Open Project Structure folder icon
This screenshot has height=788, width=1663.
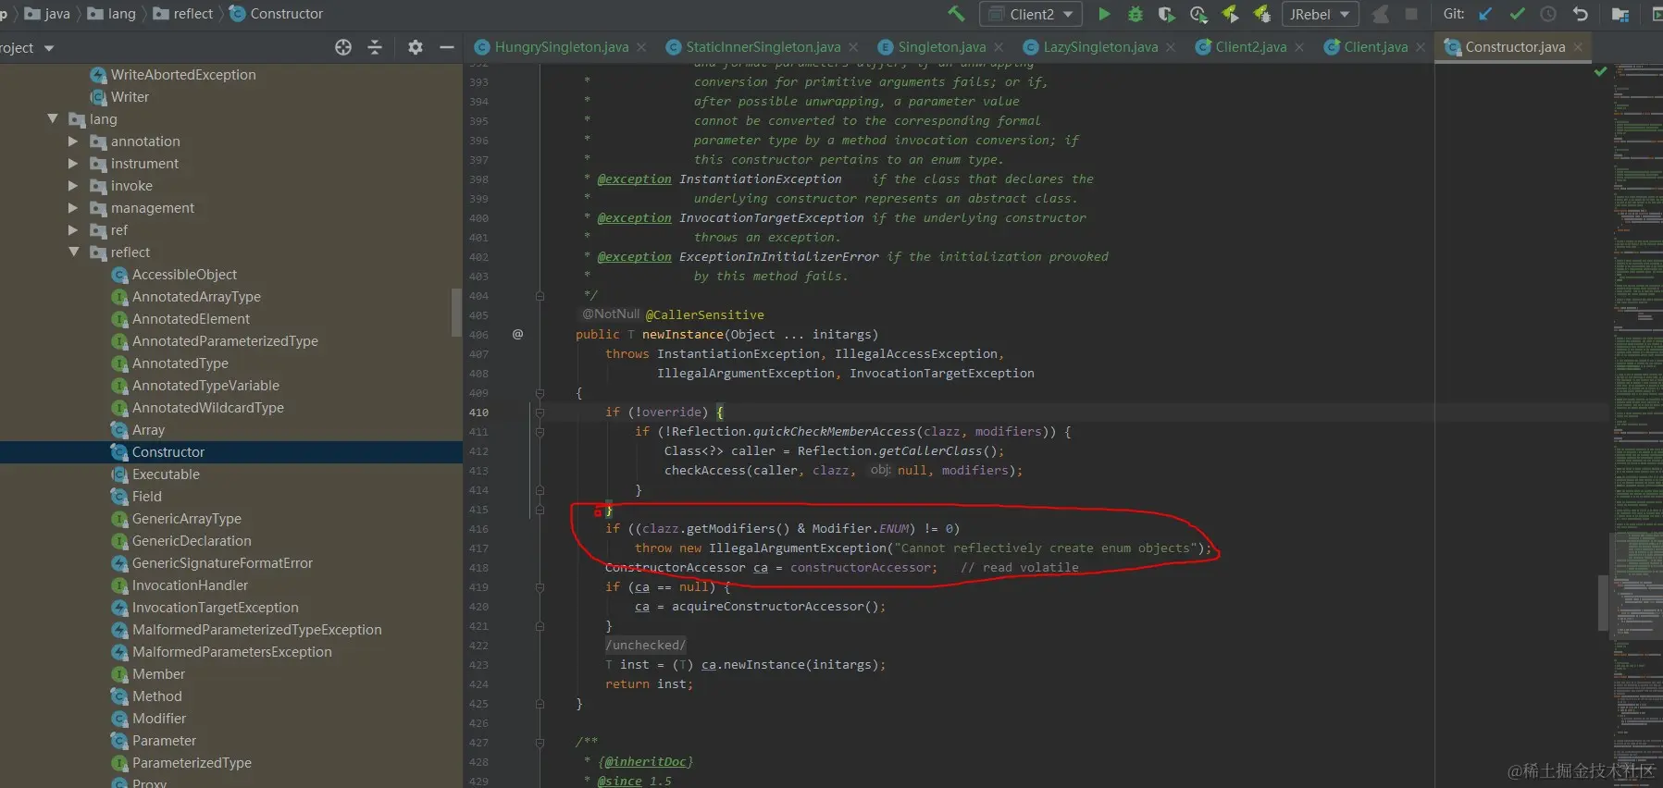click(1620, 14)
